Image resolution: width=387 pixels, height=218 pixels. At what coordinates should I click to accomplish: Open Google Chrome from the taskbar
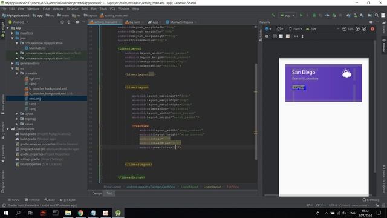[80, 213]
